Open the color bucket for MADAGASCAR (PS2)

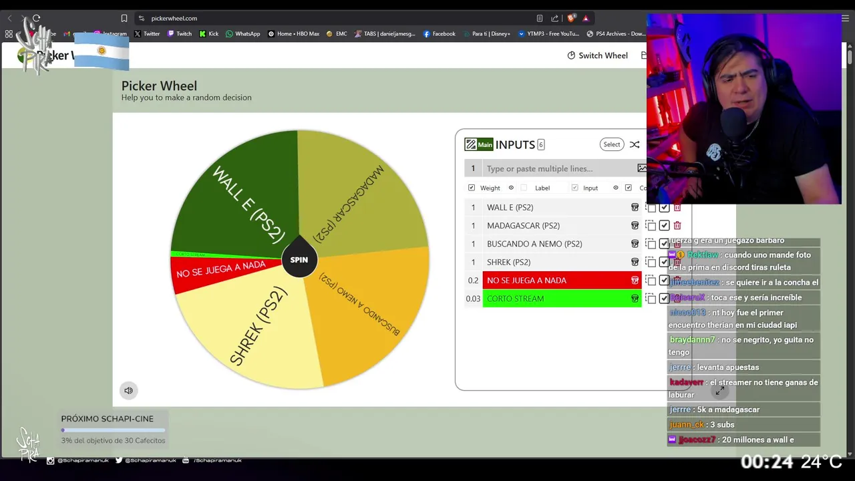(x=635, y=226)
